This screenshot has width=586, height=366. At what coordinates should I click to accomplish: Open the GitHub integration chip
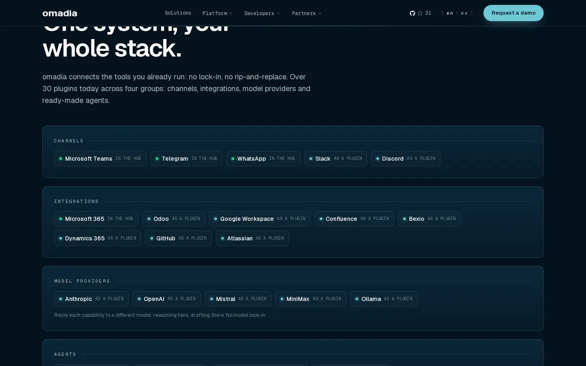click(x=178, y=238)
